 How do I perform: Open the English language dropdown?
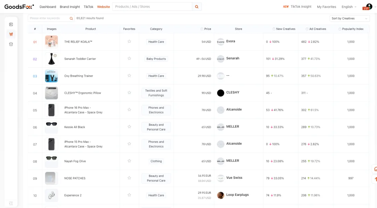[349, 7]
